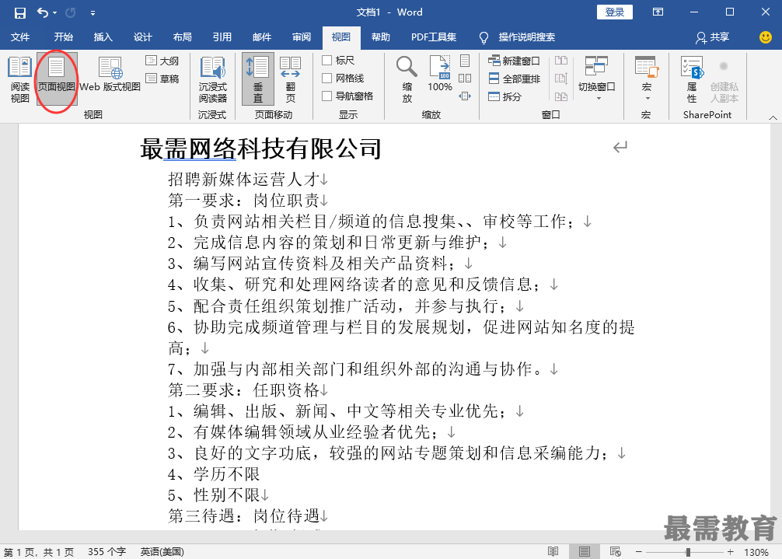Open the undo history dropdown arrow
Image resolution: width=782 pixels, height=559 pixels.
[55, 12]
